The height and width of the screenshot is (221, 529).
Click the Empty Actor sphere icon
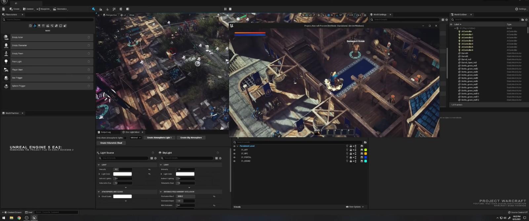pos(6,37)
